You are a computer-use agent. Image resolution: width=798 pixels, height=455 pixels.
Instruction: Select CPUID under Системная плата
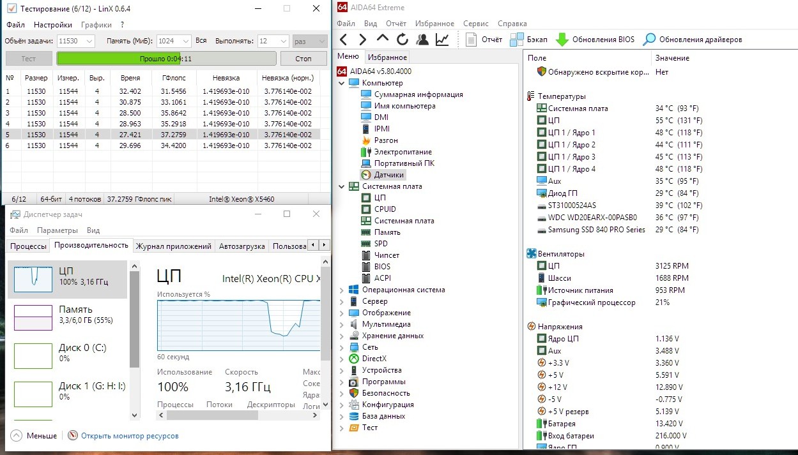(378, 209)
